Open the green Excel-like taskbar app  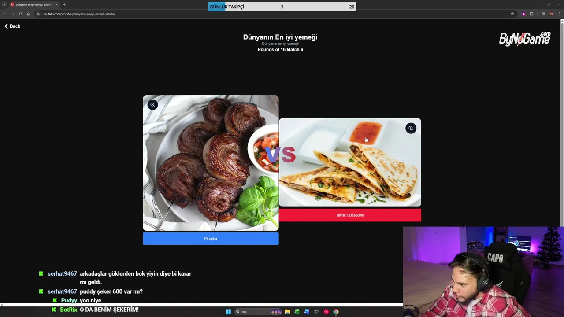tap(297, 312)
